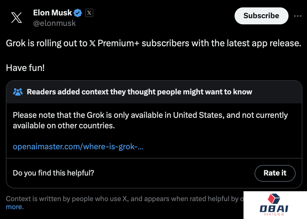Click the Elon Musk display name
This screenshot has width=307, height=219.
(52, 13)
